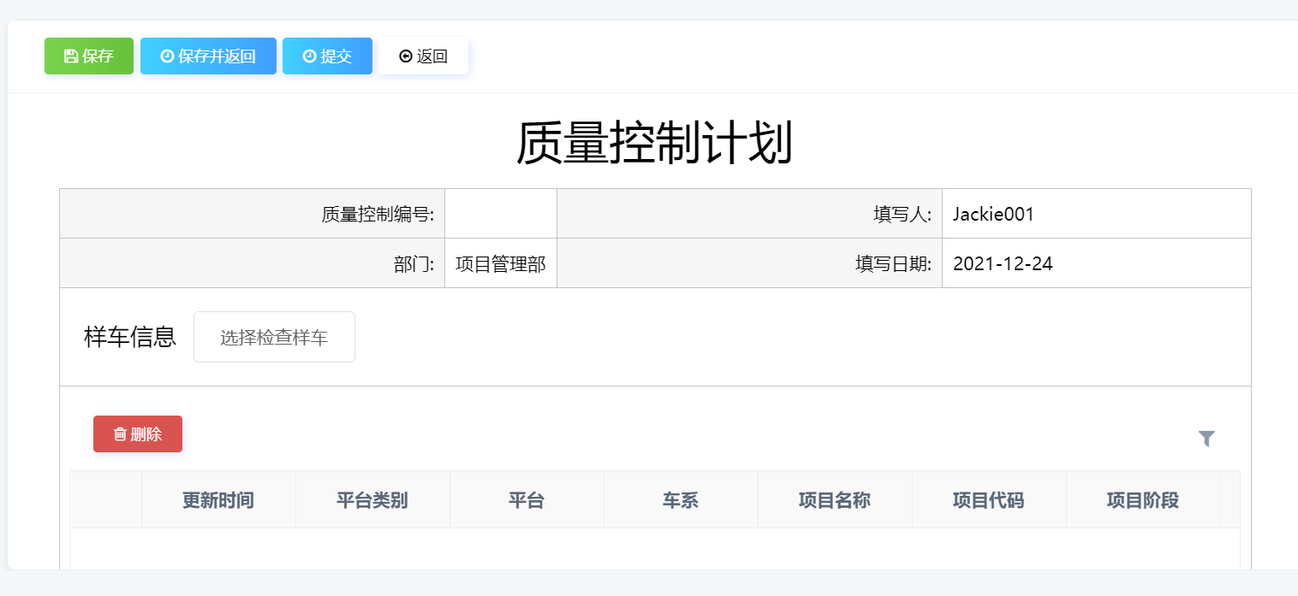Click the 填写人 field showing Jackie001

(992, 213)
